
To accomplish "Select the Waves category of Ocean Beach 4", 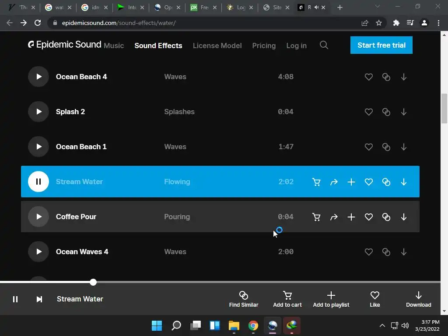I will (175, 77).
